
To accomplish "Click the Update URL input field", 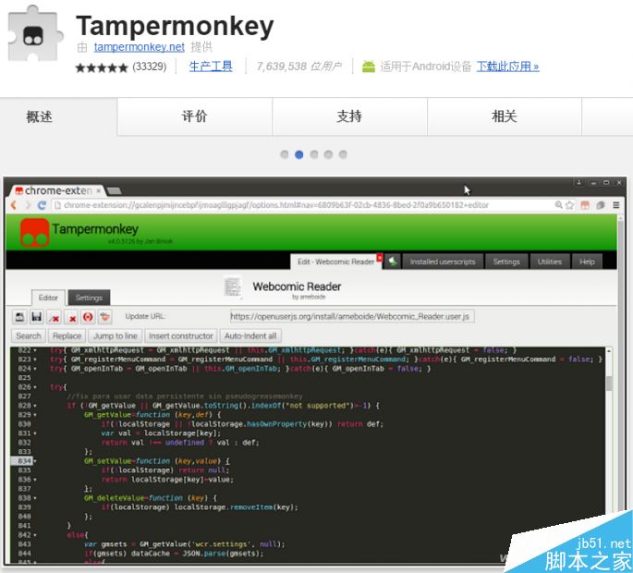I will [x=352, y=317].
